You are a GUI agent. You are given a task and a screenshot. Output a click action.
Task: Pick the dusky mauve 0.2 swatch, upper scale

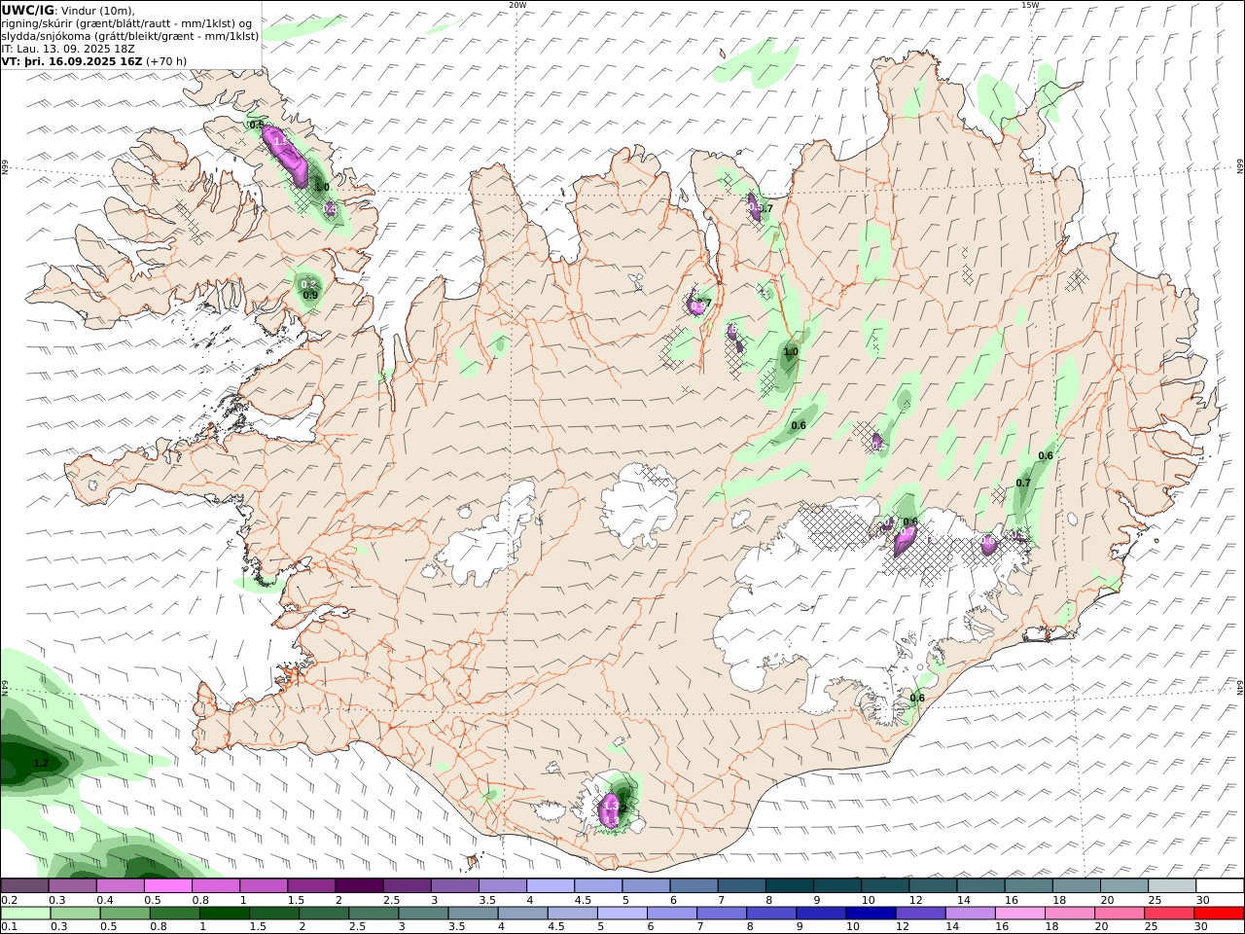(25, 886)
